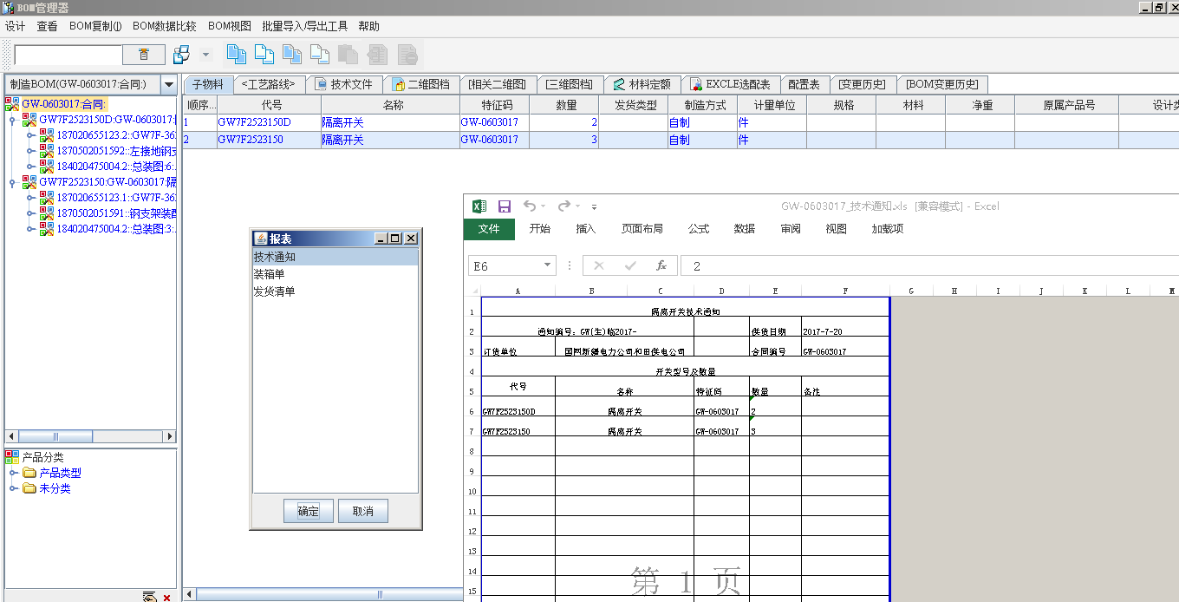Click the fx insert function icon
The height and width of the screenshot is (602, 1179).
point(661,265)
